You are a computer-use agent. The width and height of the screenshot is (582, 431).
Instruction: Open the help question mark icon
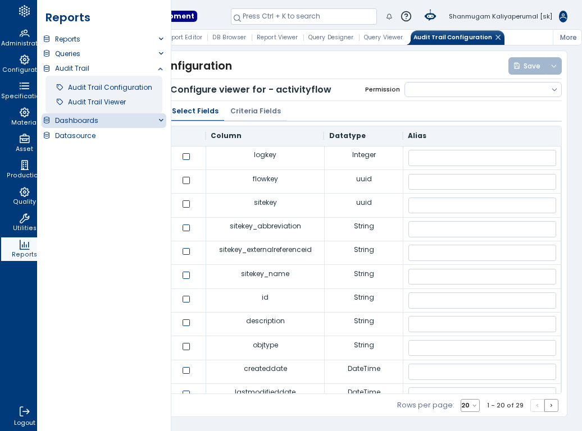406,16
